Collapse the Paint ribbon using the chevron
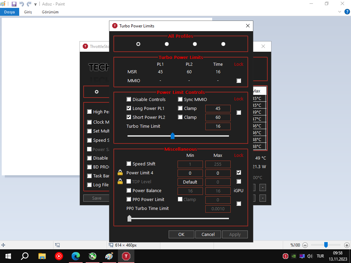The height and width of the screenshot is (263, 351). [x=340, y=12]
